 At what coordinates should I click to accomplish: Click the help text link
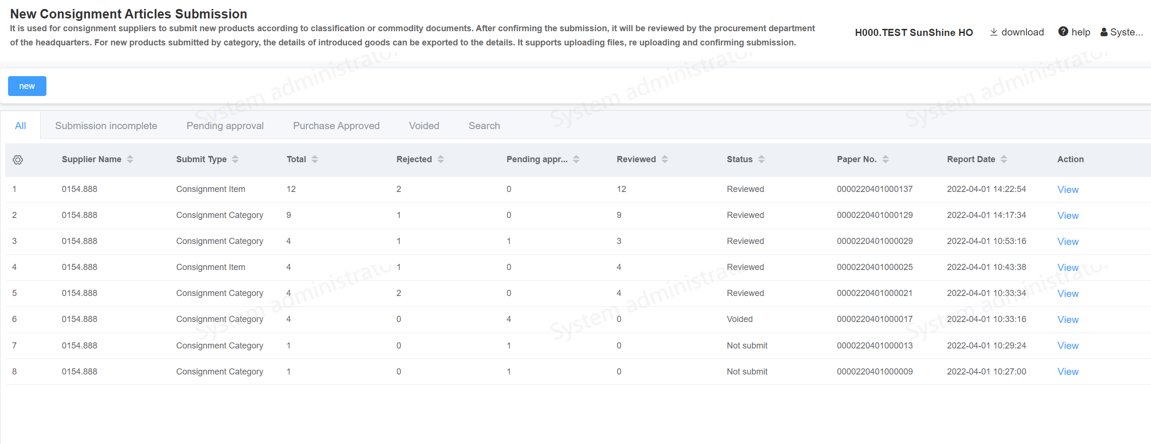point(1081,32)
